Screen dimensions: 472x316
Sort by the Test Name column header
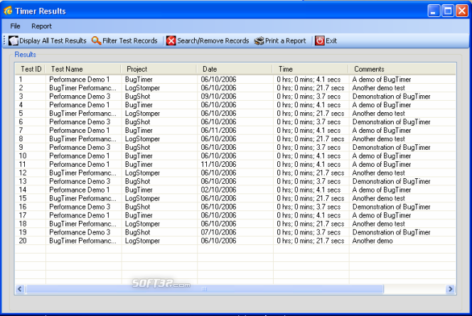(x=82, y=69)
